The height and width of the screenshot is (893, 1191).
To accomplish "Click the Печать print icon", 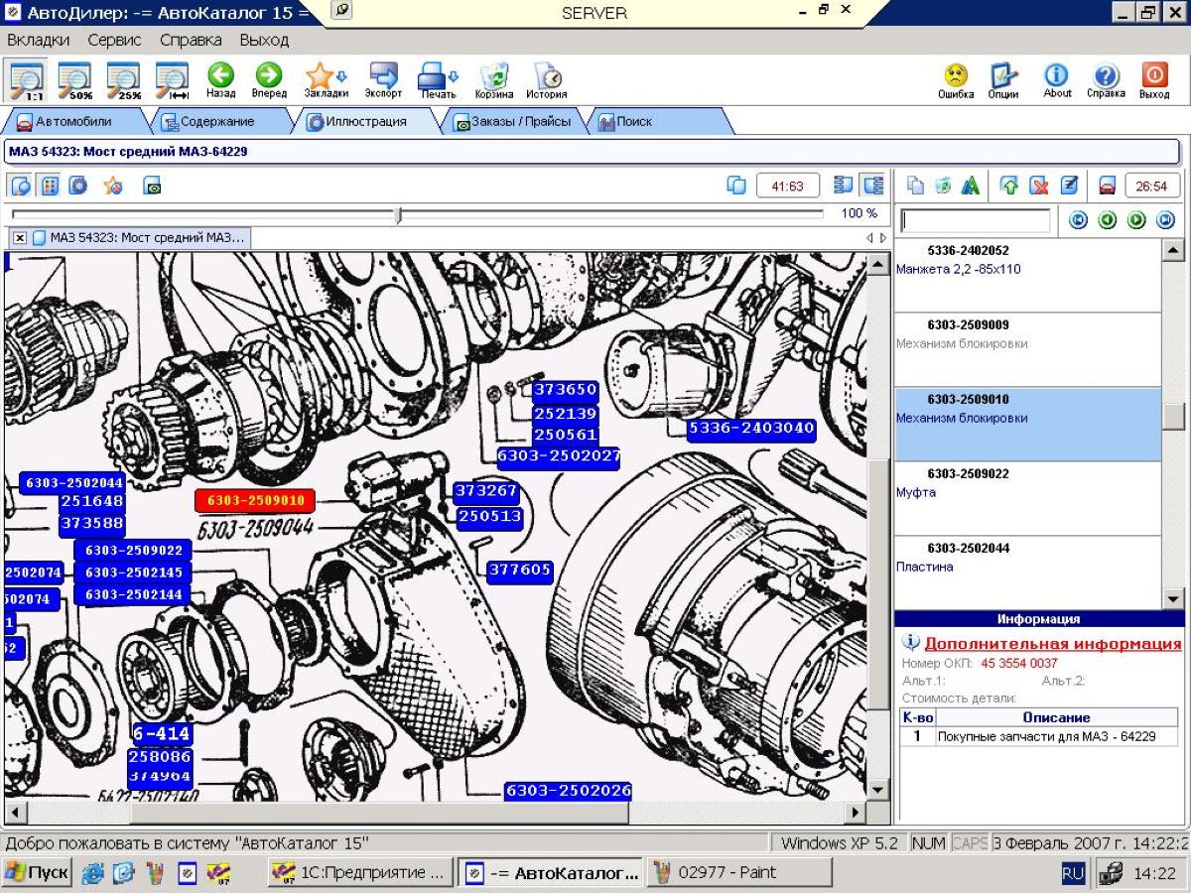I will pos(433,79).
